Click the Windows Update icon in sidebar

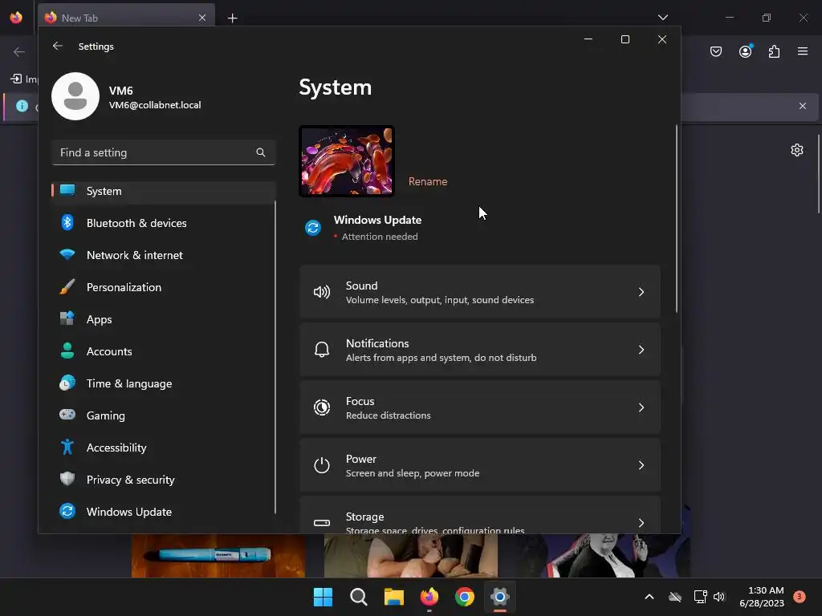click(x=67, y=511)
